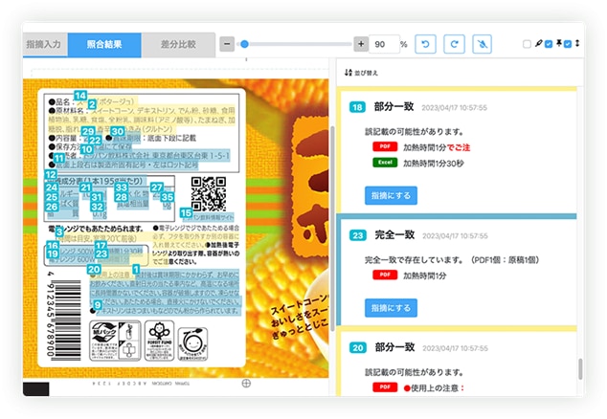Select the 照合結果 tab
Image resolution: width=607 pixels, height=419 pixels.
[x=104, y=45]
